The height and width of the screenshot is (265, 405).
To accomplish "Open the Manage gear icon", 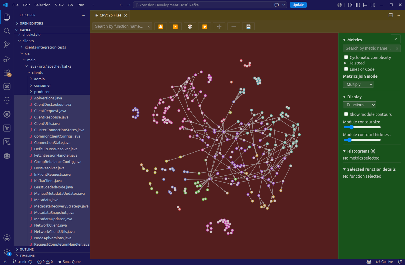I will click(x=7, y=252).
